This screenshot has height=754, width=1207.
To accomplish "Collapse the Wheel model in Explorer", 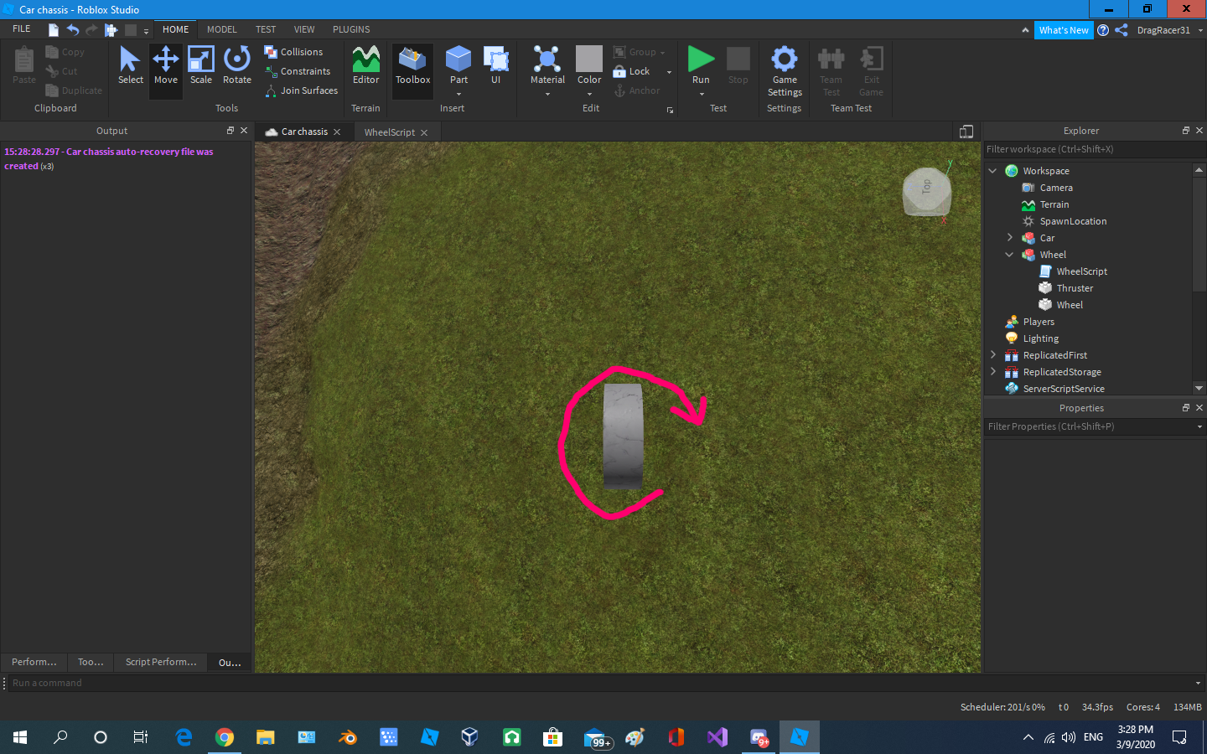I will pos(1010,254).
